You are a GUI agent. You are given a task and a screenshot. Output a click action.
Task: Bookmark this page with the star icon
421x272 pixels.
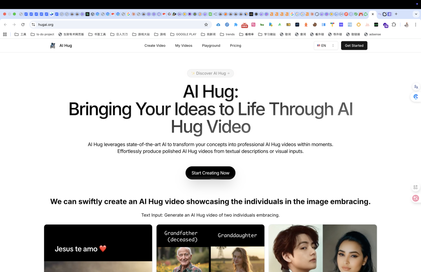206,25
